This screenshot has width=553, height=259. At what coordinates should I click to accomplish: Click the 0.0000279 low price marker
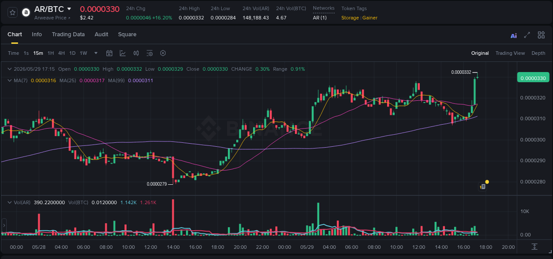click(157, 184)
